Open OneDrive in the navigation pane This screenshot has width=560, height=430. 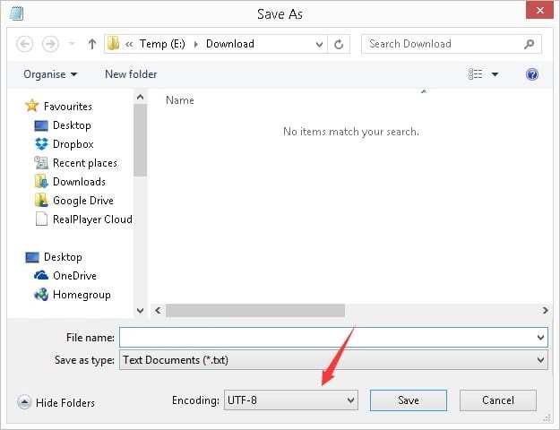[74, 276]
